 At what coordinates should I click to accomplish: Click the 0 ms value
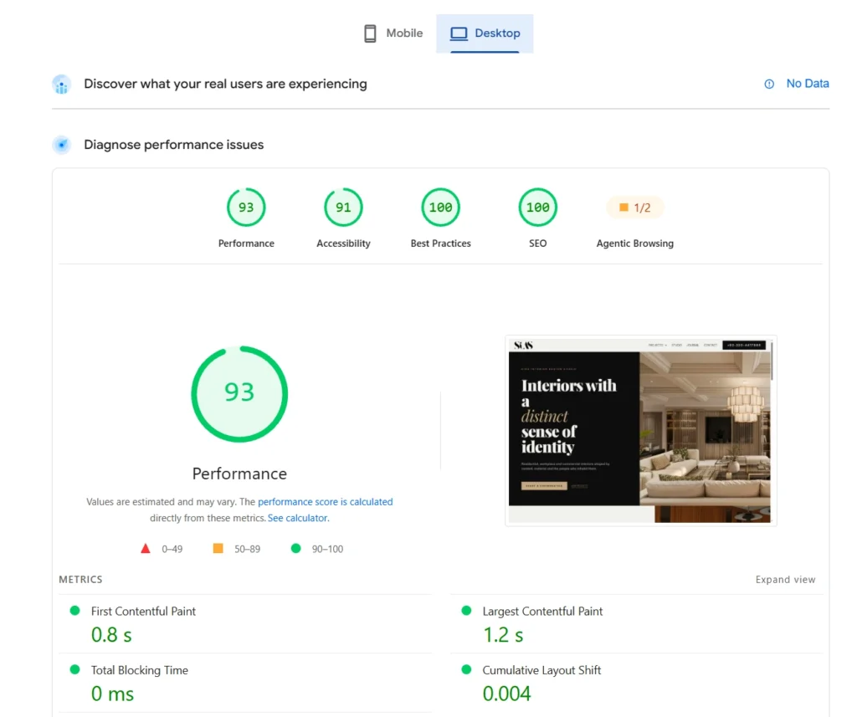point(112,694)
